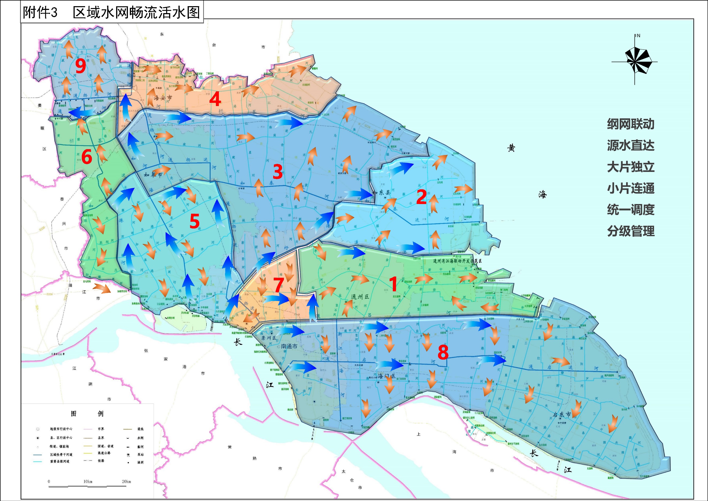This screenshot has height=501, width=708.
Task: Click the red region number 2
Action: pyautogui.click(x=421, y=197)
